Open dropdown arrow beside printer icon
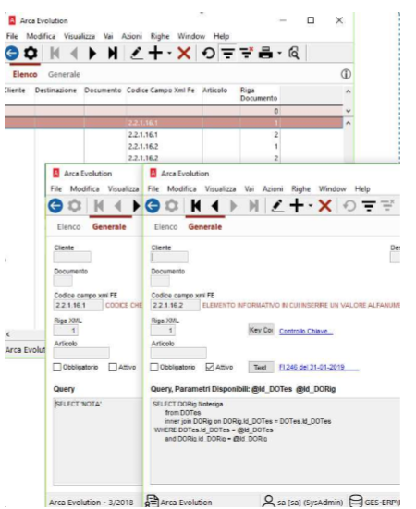This screenshot has width=416, height=509. point(279,53)
